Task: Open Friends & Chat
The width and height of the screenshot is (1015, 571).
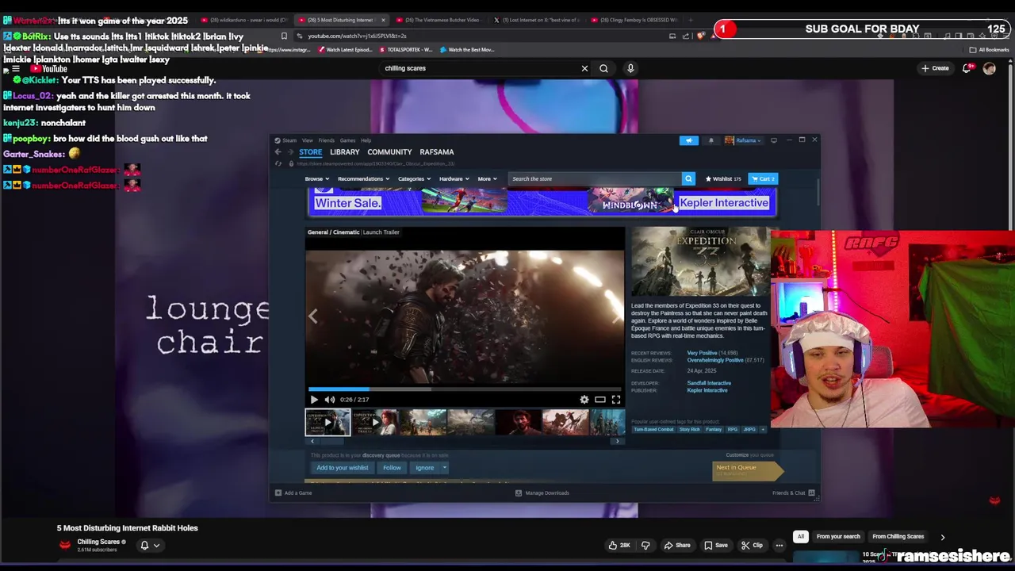Action: [x=794, y=493]
